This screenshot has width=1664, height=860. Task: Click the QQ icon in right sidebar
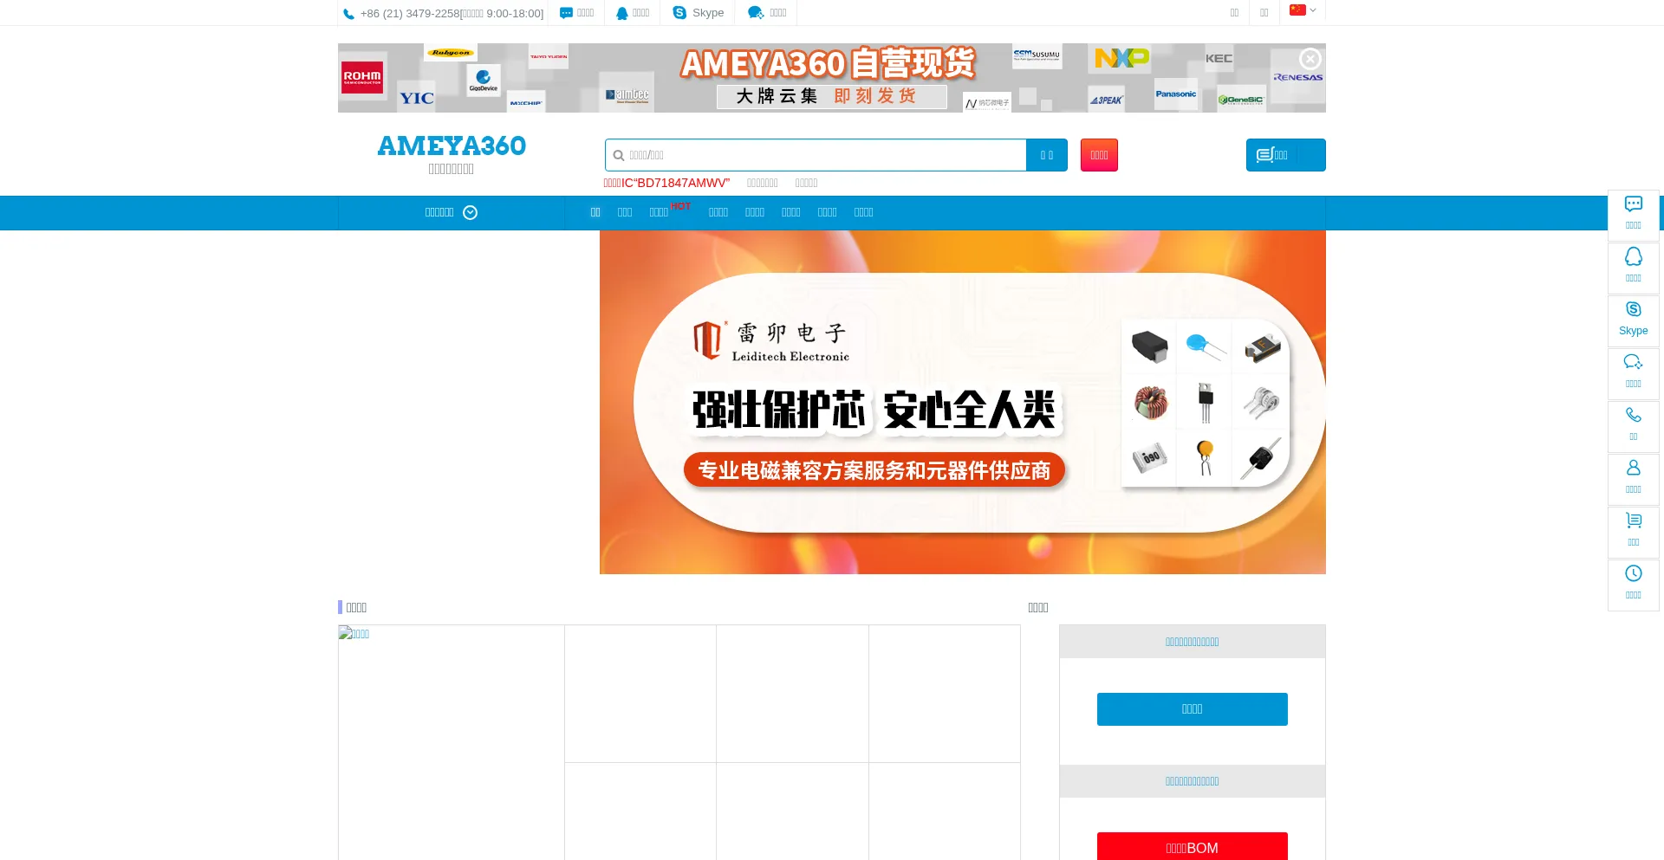[x=1633, y=256]
